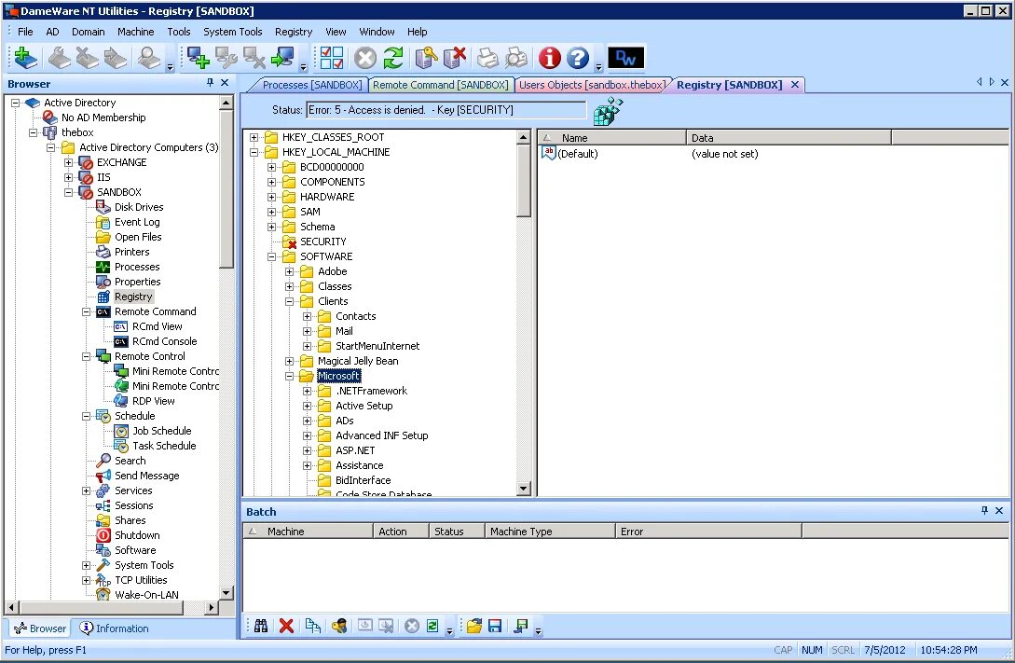This screenshot has width=1015, height=663.
Task: Sort Batch list by Machine Type column
Action: [x=550, y=532]
